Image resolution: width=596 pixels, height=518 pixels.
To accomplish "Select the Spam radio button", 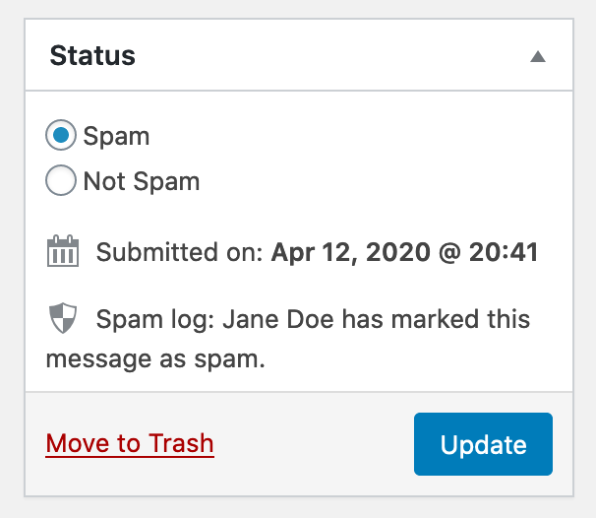I will coord(61,135).
